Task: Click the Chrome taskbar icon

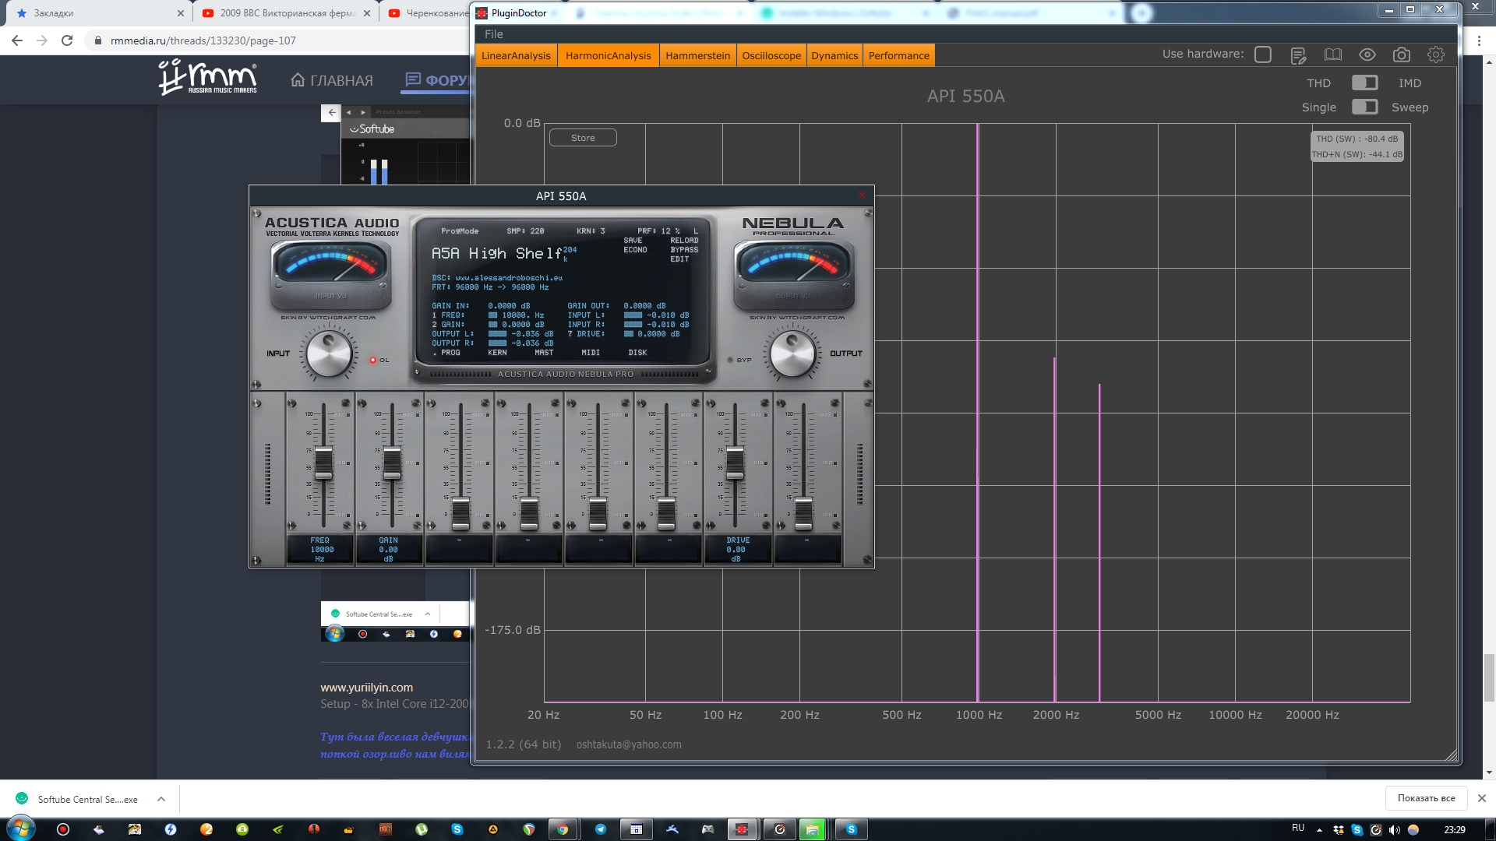Action: coord(563,829)
